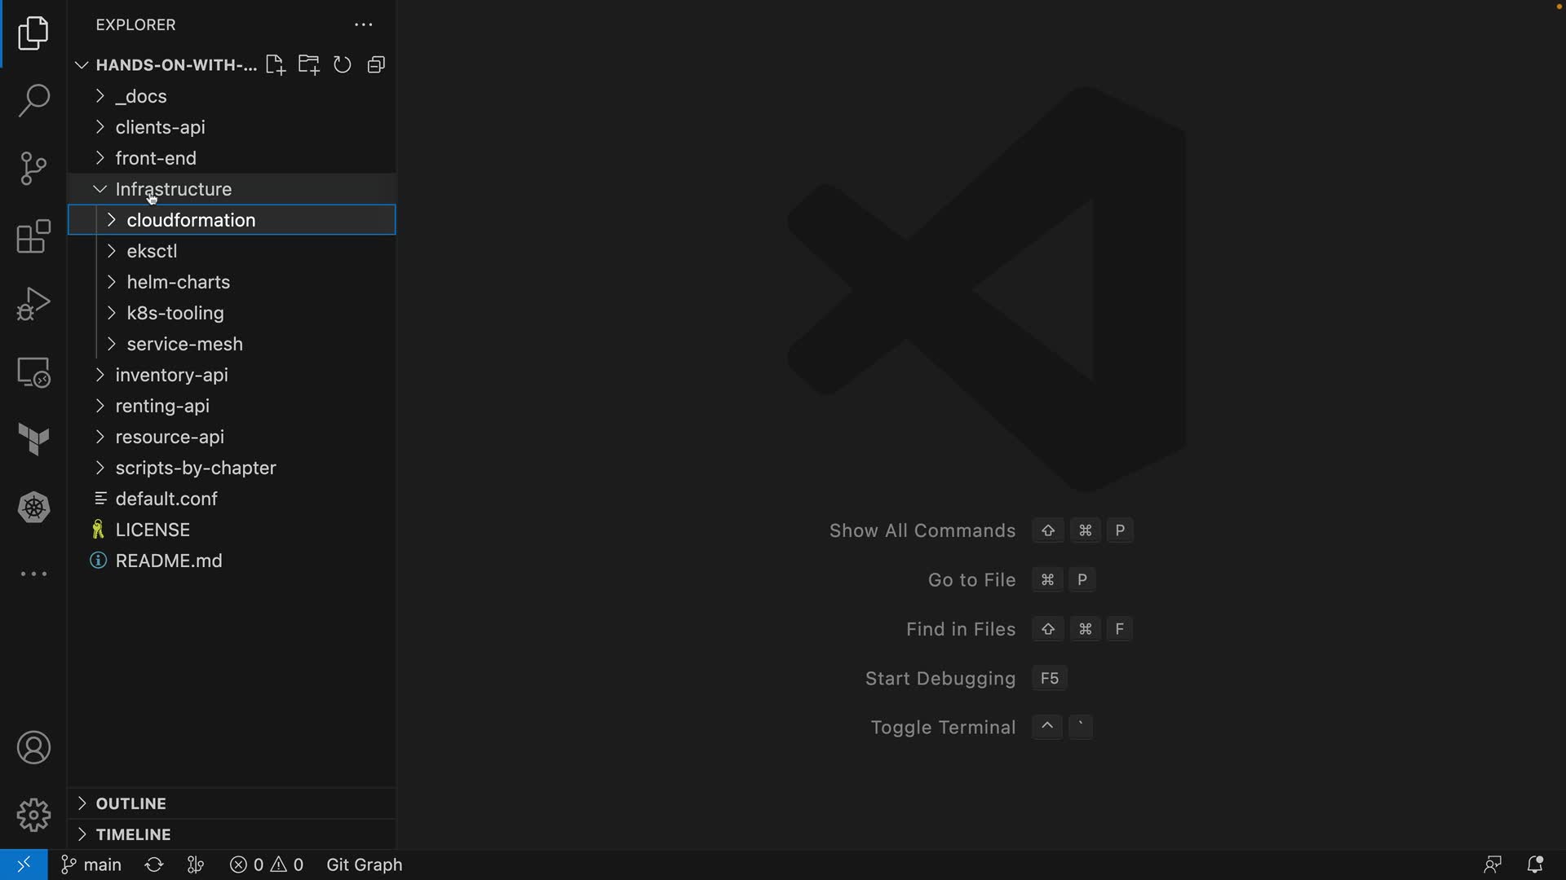Open the Terraform extension view
The image size is (1566, 880).
33,440
